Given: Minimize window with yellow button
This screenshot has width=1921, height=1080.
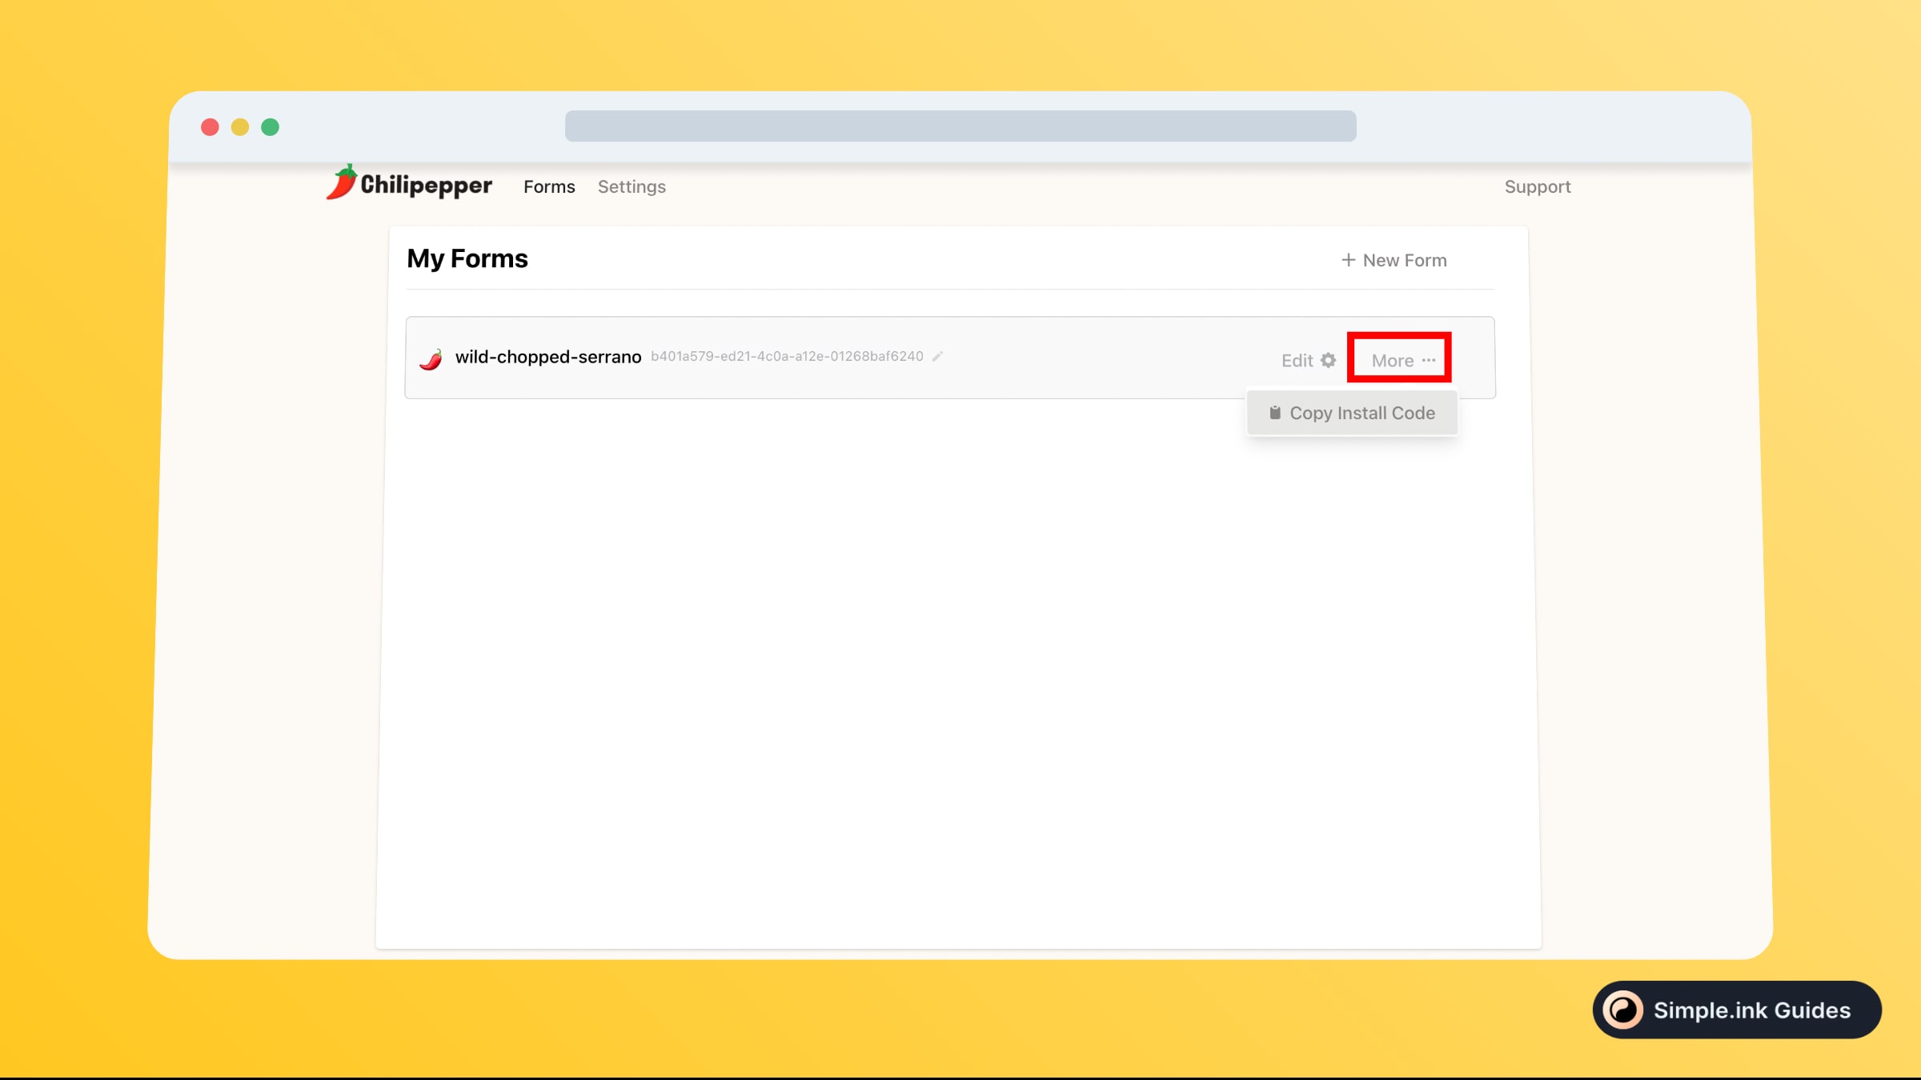Looking at the screenshot, I should click(240, 127).
